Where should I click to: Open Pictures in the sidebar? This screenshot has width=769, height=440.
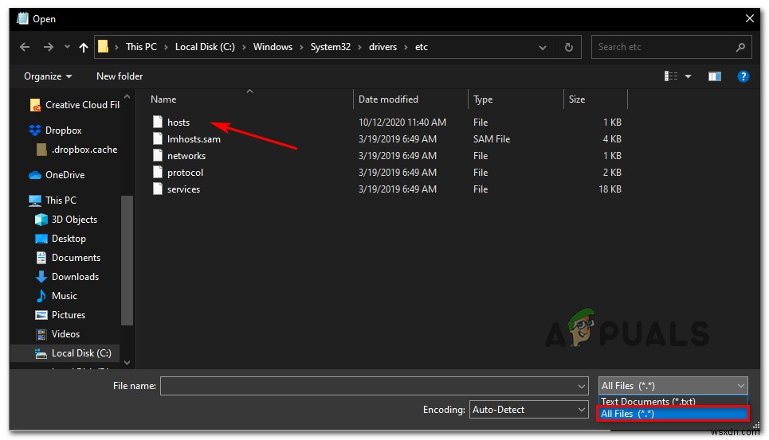[61, 315]
